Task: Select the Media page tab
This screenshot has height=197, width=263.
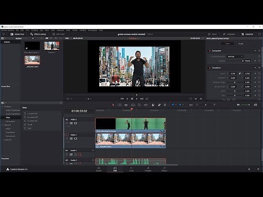Action: (x=99, y=169)
